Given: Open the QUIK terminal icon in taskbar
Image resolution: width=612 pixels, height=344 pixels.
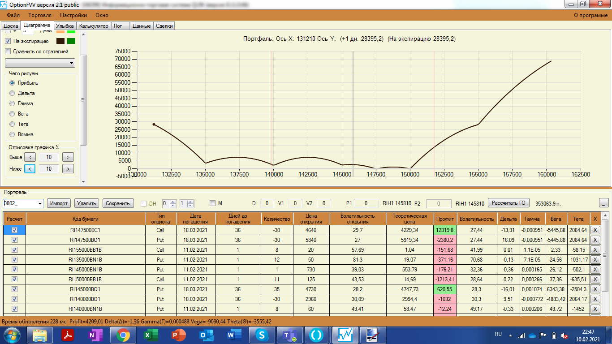Looking at the screenshot, I should [373, 335].
